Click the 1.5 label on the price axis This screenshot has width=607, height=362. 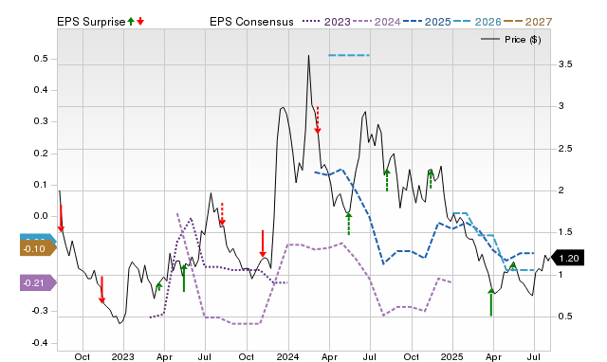(565, 232)
